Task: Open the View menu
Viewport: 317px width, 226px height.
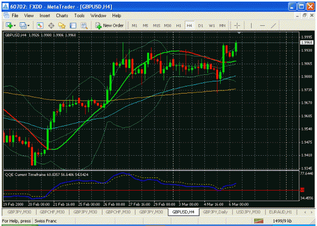Action: [x=29, y=16]
